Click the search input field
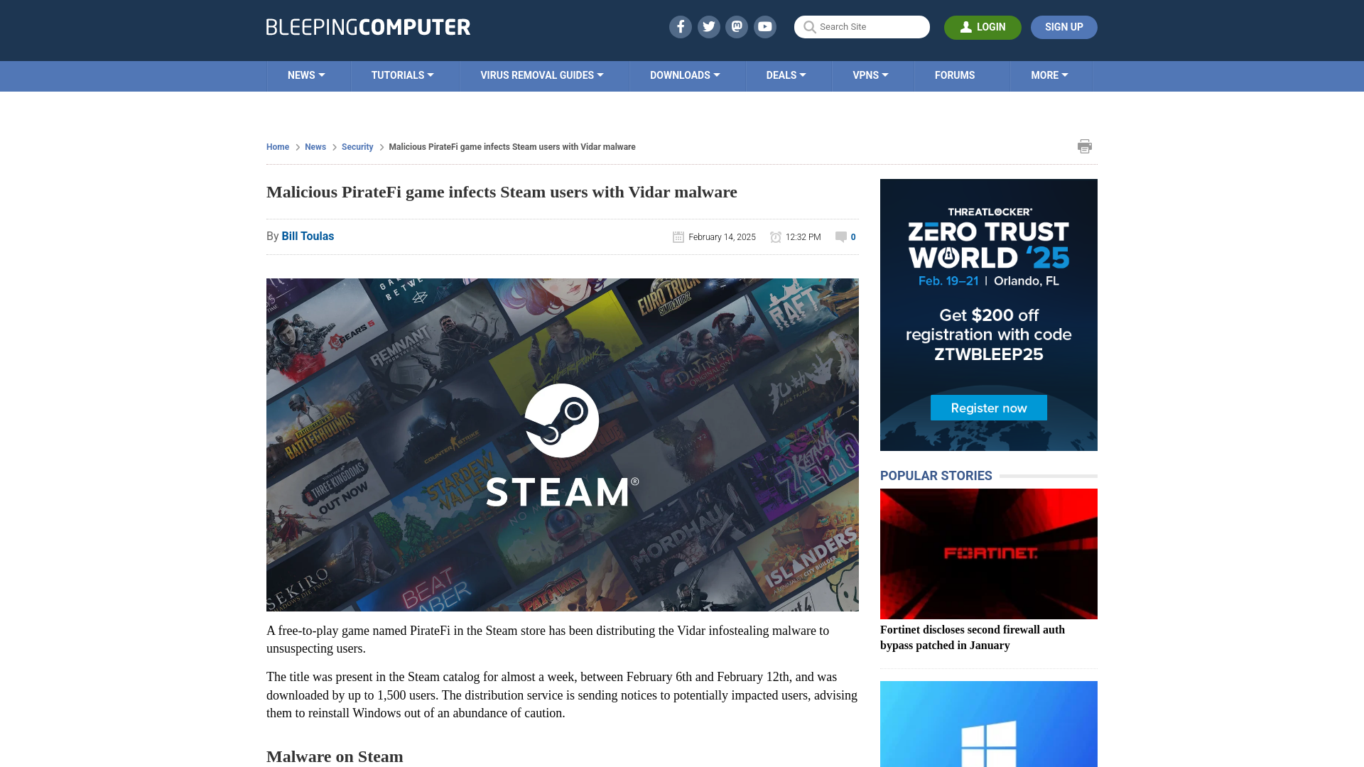 tap(862, 27)
